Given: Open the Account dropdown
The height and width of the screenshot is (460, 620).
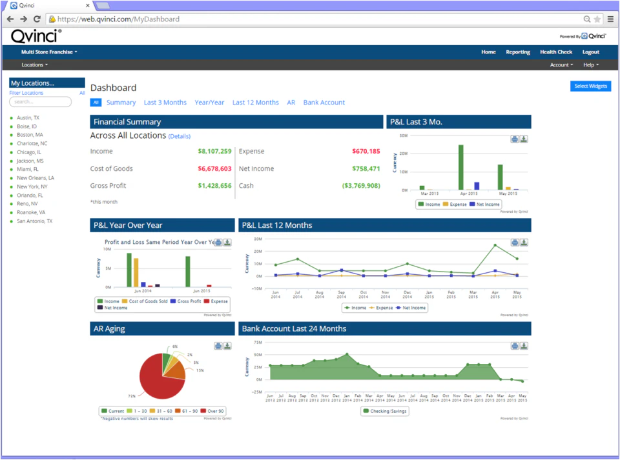Looking at the screenshot, I should click(x=561, y=65).
